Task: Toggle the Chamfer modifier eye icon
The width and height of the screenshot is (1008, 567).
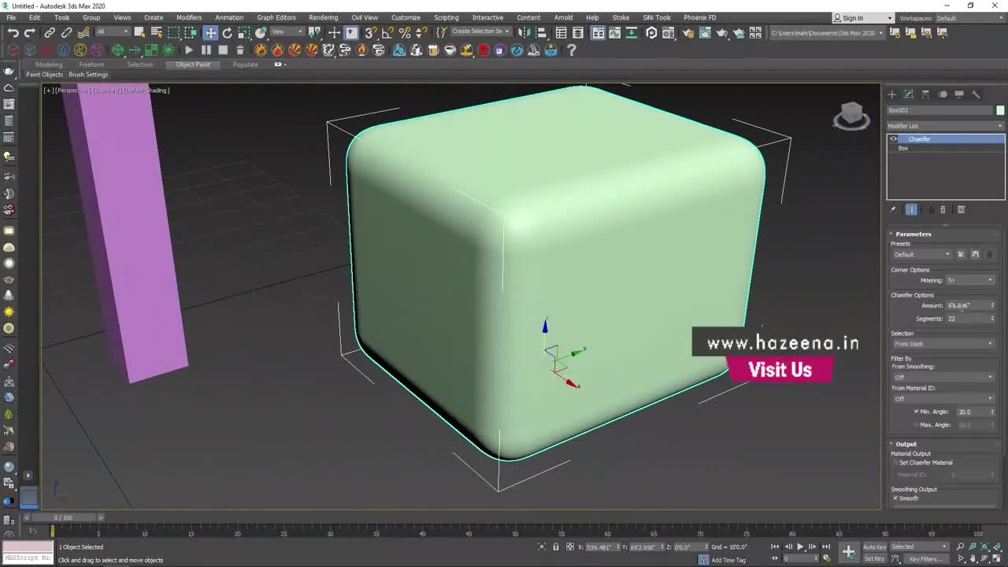Action: pos(893,139)
